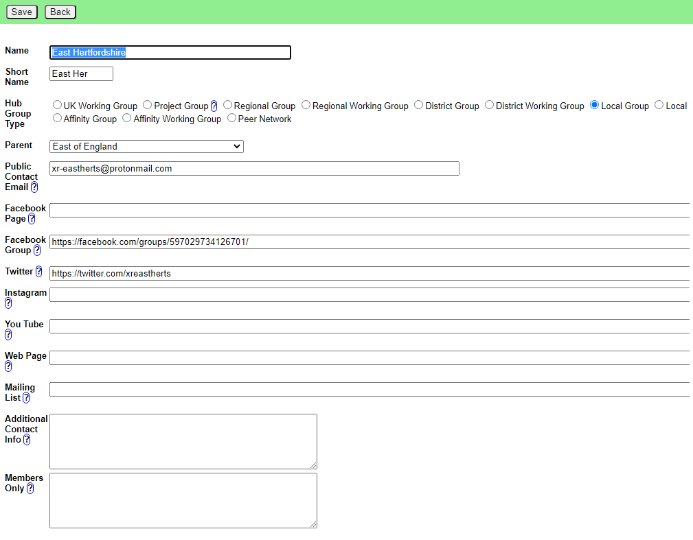The height and width of the screenshot is (540, 693).
Task: Focus the You Tube input field
Action: (x=370, y=327)
